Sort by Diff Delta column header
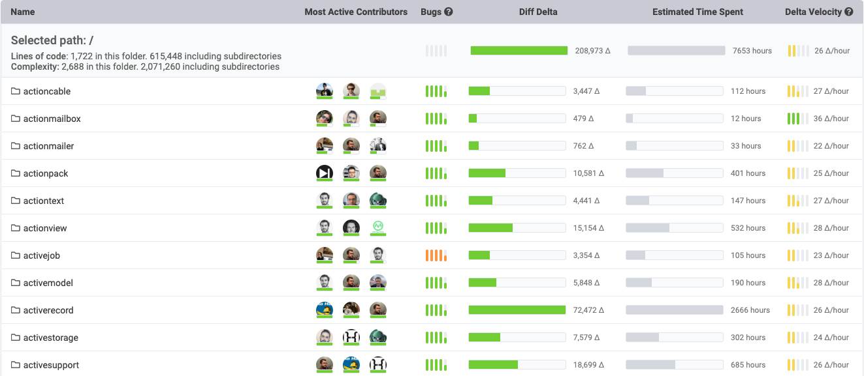This screenshot has width=864, height=376. [x=538, y=12]
